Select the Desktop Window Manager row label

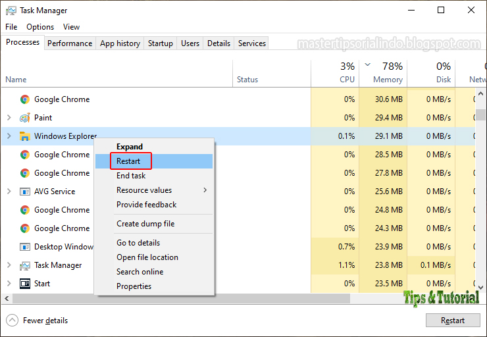[x=64, y=247]
